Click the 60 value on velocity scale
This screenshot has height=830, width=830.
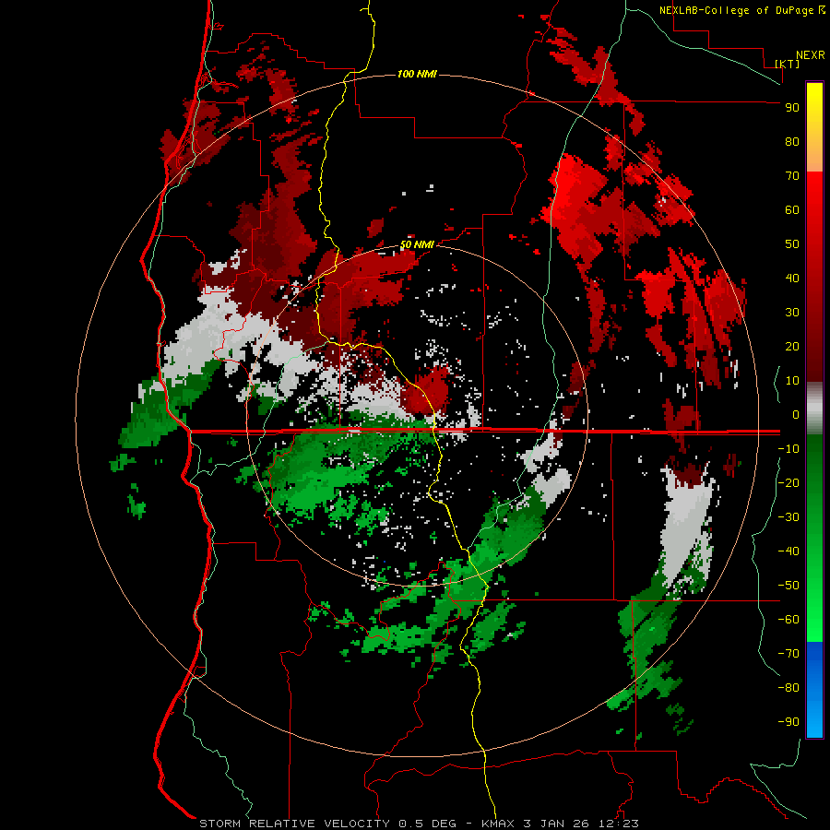click(x=792, y=210)
